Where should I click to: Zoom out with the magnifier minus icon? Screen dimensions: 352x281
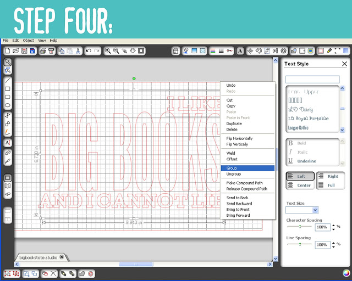pyautogui.click(x=116, y=51)
